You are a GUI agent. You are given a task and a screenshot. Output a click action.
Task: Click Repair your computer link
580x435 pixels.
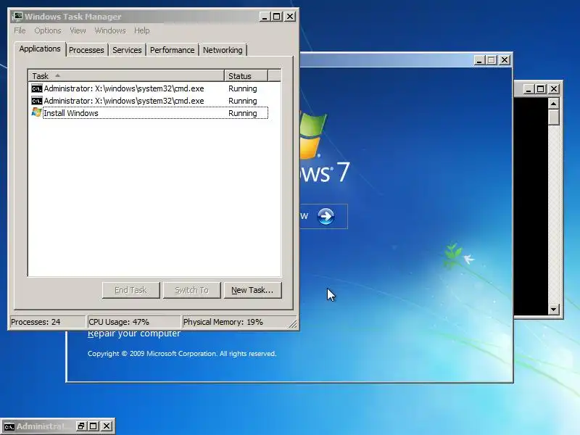point(134,333)
